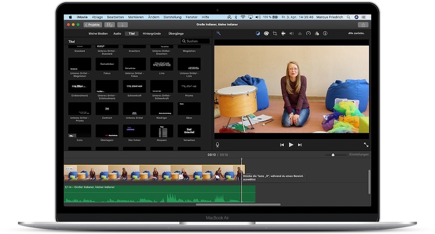Image resolution: width=435 pixels, height=234 pixels.
Task: Select the Titel tab
Action: [131, 33]
